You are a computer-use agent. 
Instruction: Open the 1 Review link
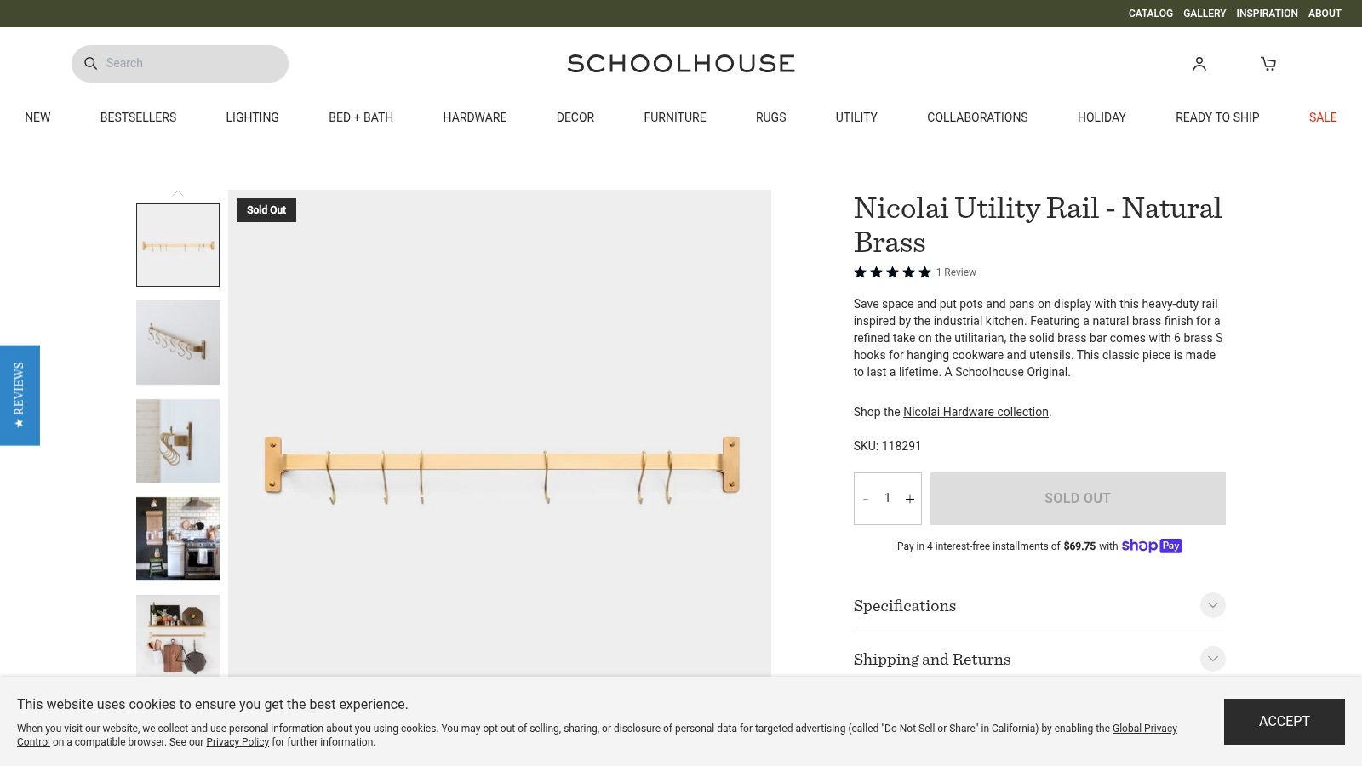click(956, 272)
